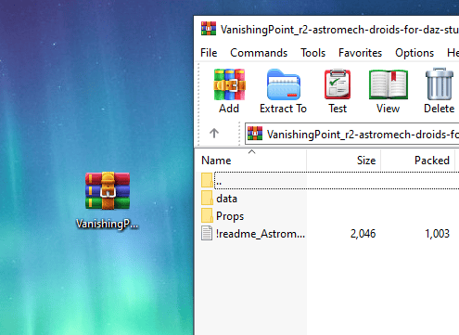Click the window title VanishingPoint_r2-astromech text
The image size is (459, 335).
[339, 30]
